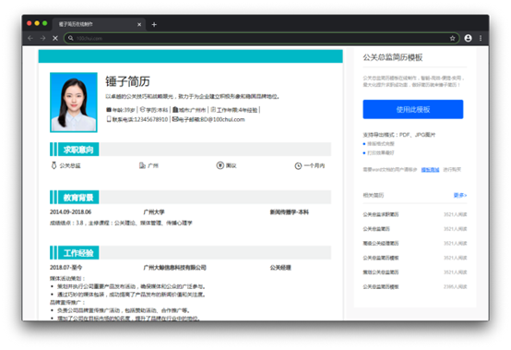Click the building icon beside 城市:广州市

pos(175,110)
